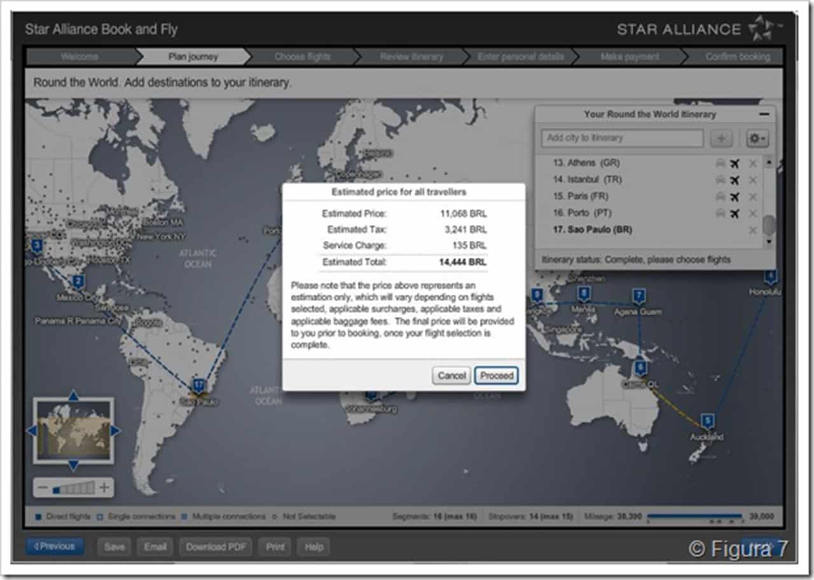
Task: Click map marker 6 at Cairns
Action: pyautogui.click(x=640, y=368)
